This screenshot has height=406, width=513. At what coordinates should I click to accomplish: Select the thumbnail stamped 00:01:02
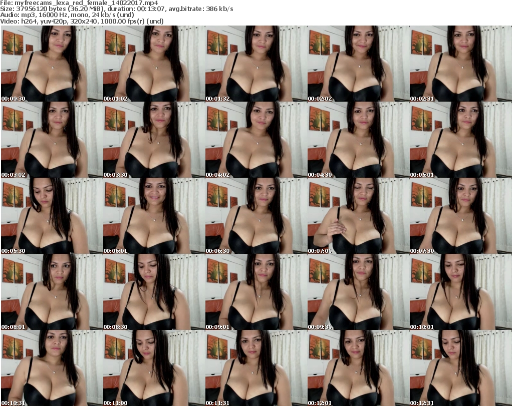click(154, 64)
